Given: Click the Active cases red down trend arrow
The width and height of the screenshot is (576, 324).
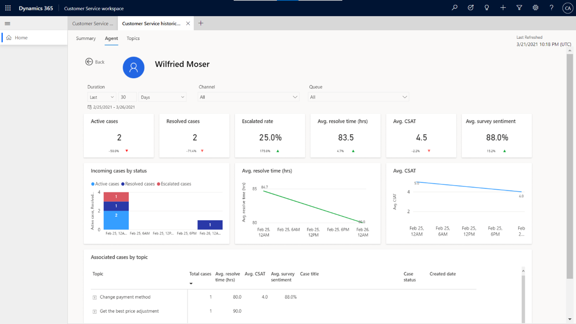Looking at the screenshot, I should [126, 151].
